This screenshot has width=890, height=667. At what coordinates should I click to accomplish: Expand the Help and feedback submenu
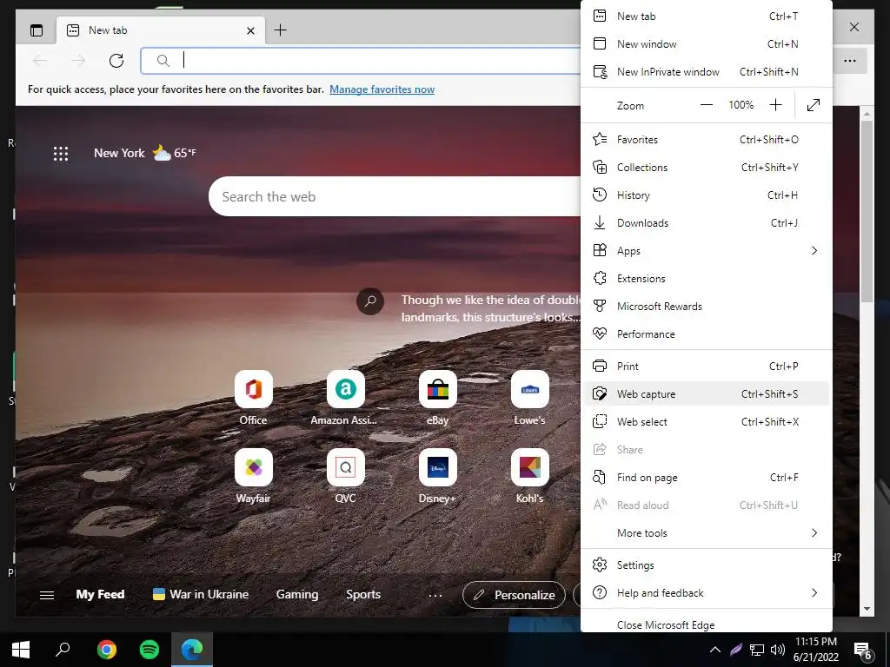coord(706,593)
